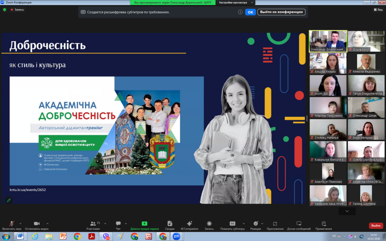Open the Сводка summary tool

coord(170,224)
